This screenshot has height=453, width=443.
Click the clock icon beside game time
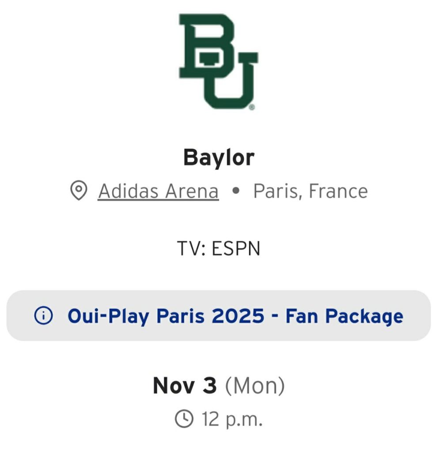[184, 418]
